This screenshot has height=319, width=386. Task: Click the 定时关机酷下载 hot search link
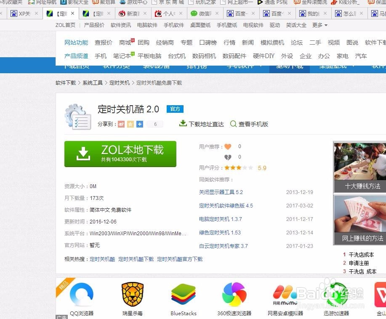coord(136,259)
